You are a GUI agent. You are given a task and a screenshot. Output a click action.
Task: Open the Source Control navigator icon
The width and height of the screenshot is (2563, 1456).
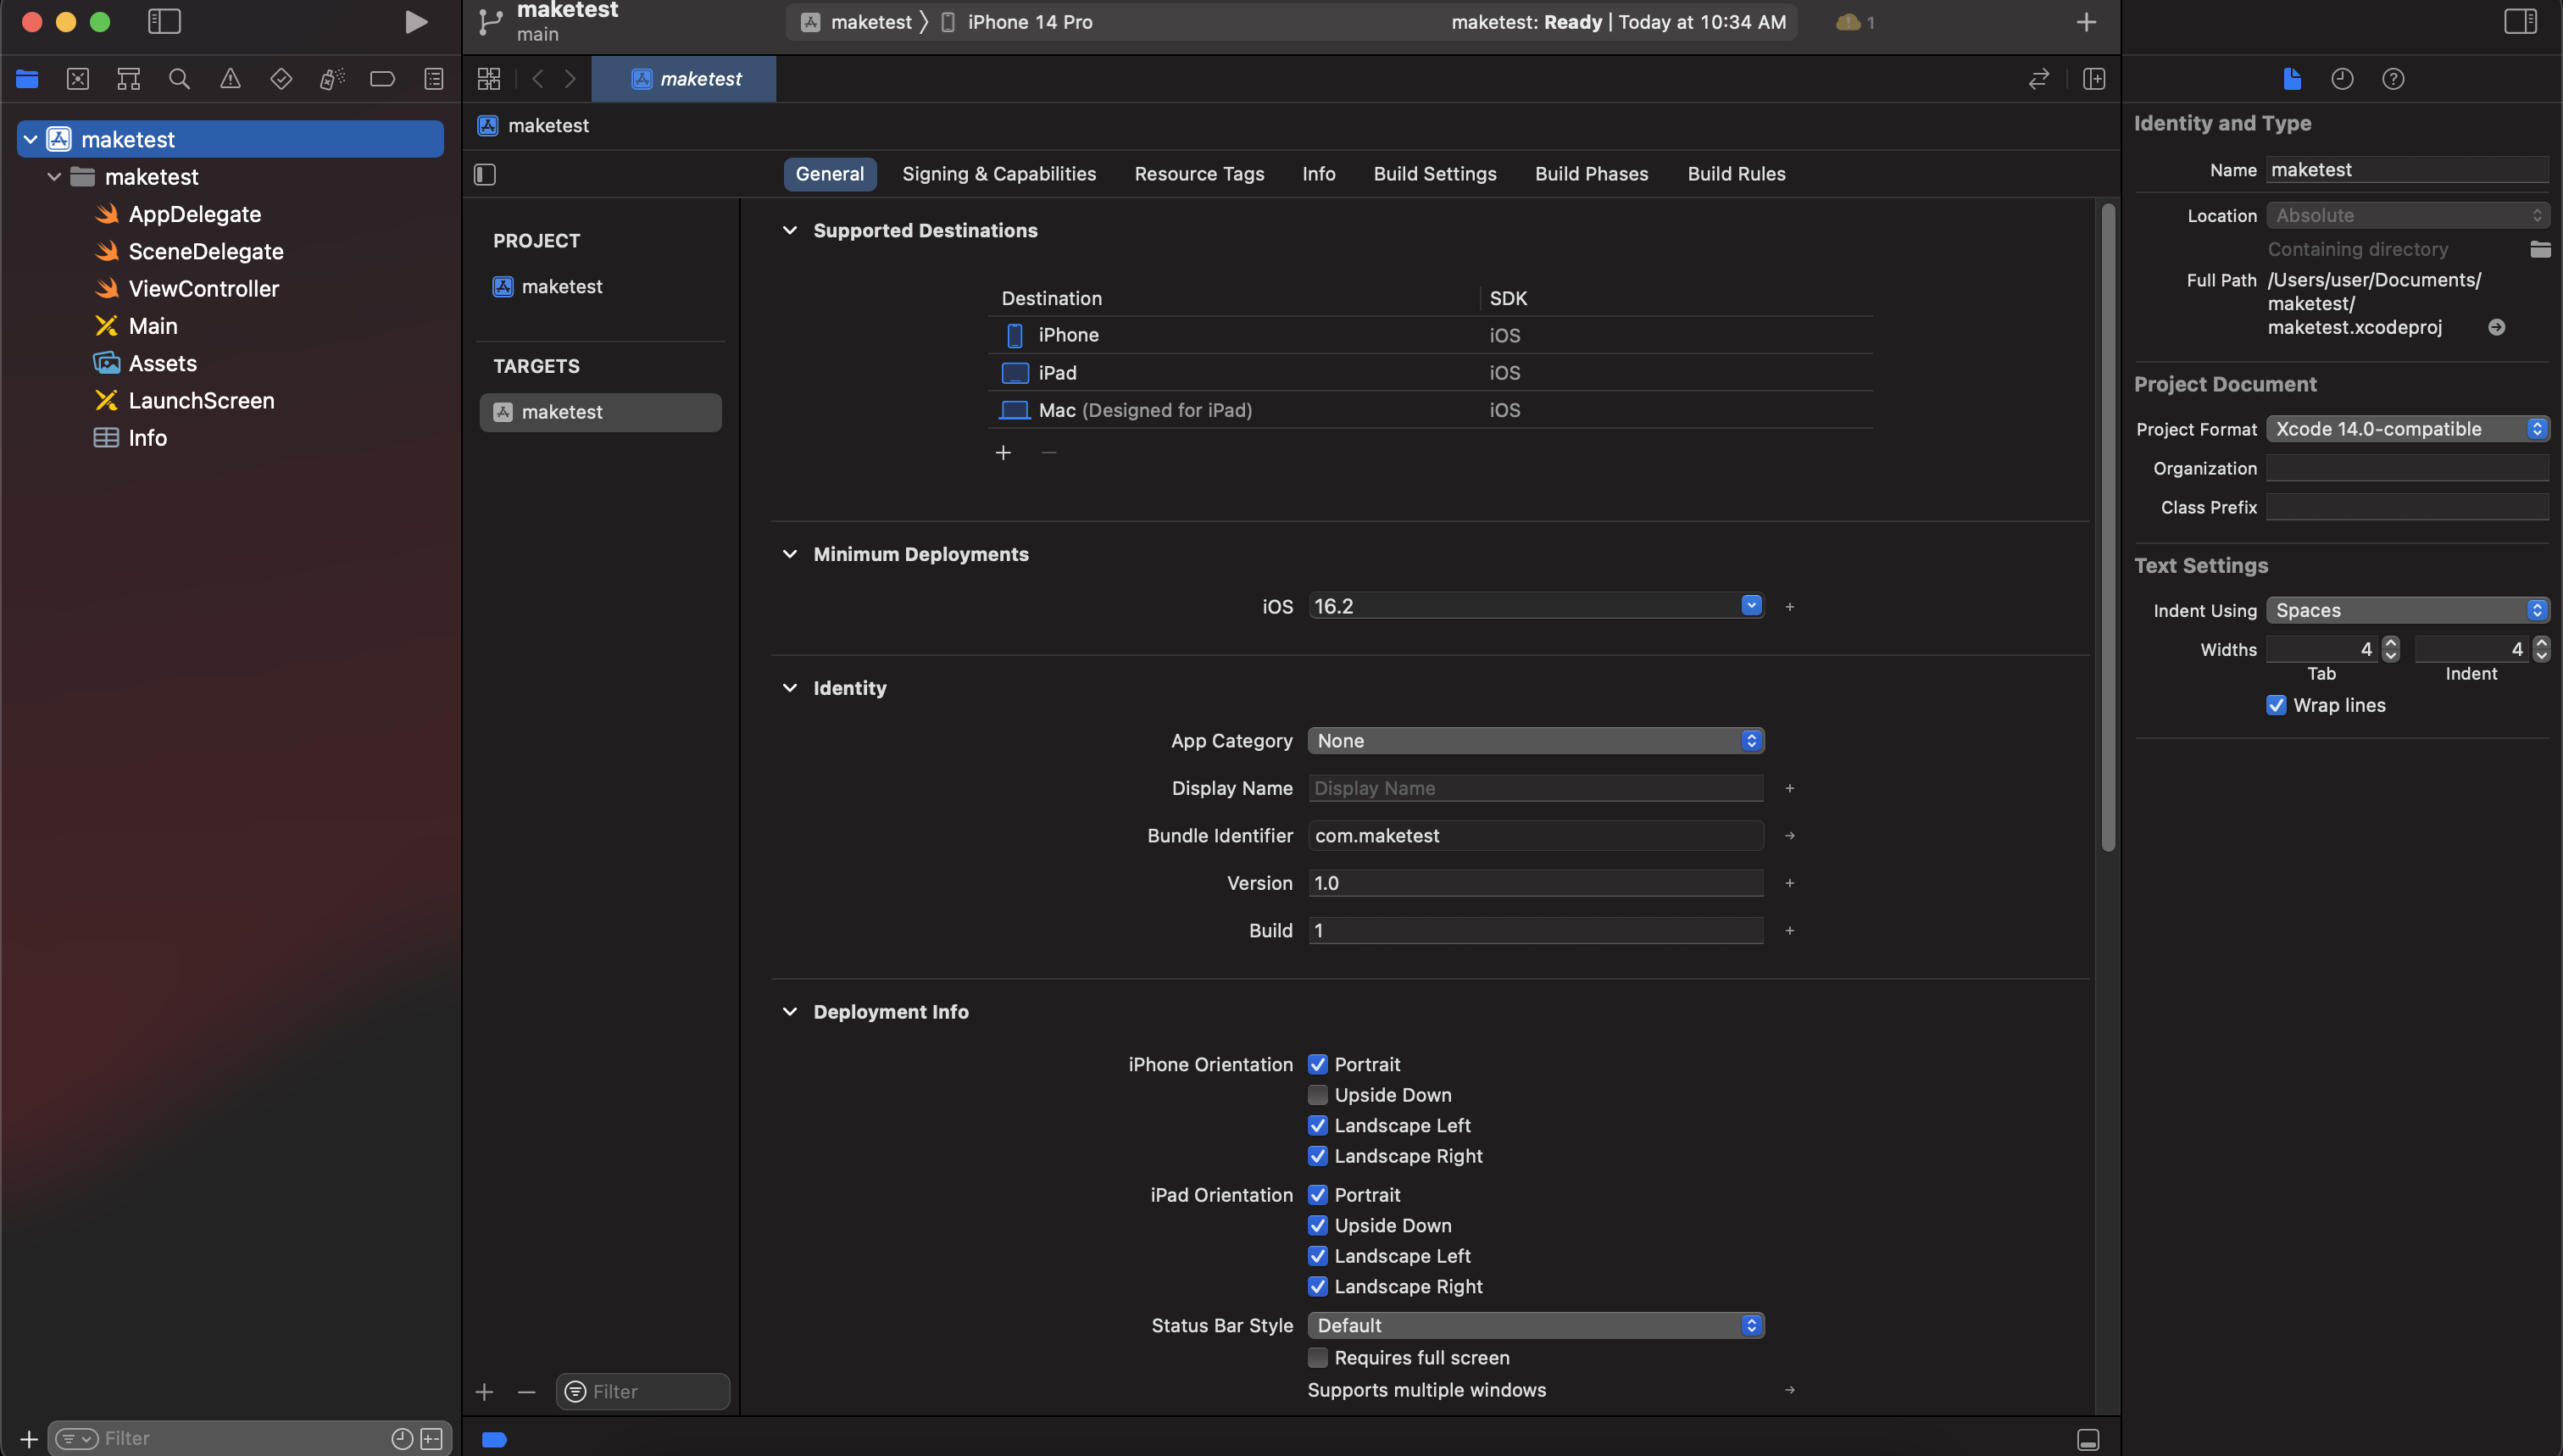point(78,79)
